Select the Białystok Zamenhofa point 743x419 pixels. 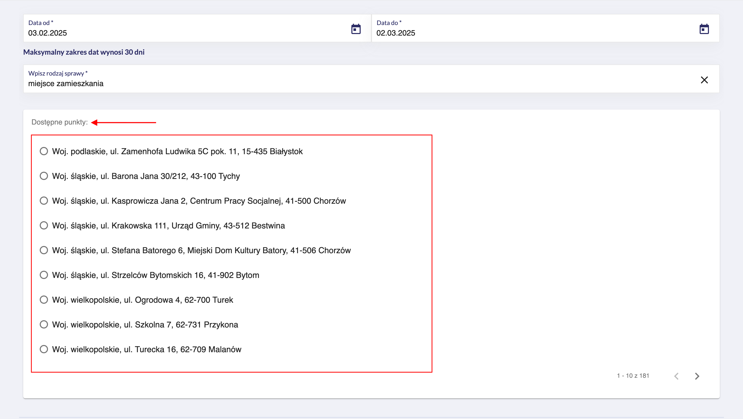click(44, 151)
